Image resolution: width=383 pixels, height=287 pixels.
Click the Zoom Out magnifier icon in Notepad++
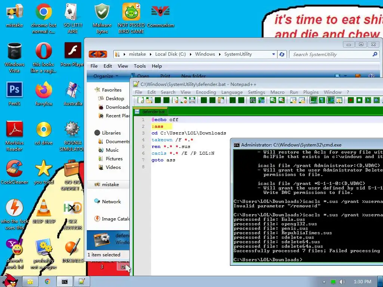point(281,100)
